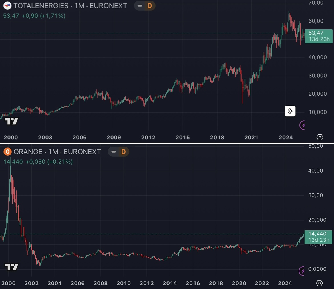Click the 14,440 current price label
Viewport: 334px width, 289px height.
(318, 234)
